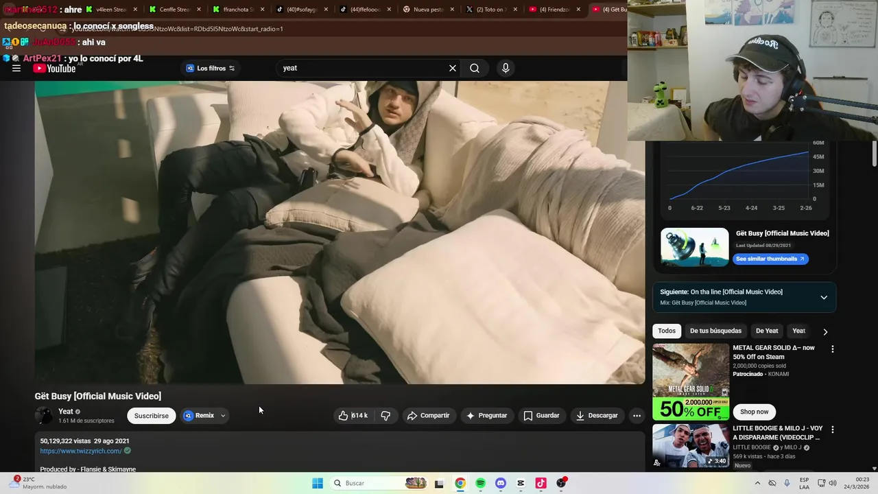Open options for the Metal Gear ad
Image resolution: width=878 pixels, height=494 pixels.
coord(833,349)
